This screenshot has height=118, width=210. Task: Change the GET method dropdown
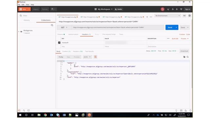64,28
